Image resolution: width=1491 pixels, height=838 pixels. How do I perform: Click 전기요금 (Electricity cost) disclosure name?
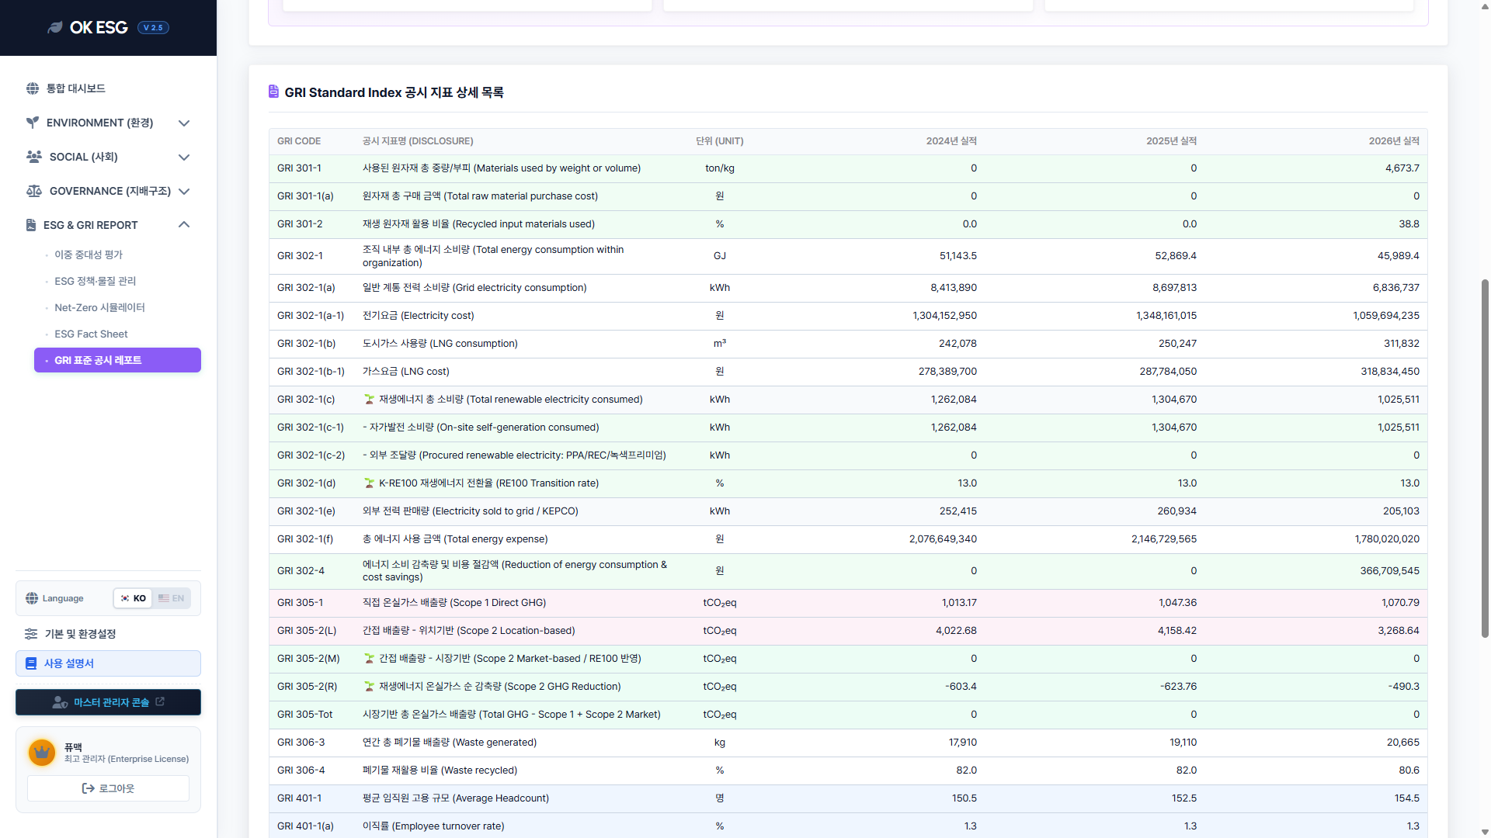[419, 316]
